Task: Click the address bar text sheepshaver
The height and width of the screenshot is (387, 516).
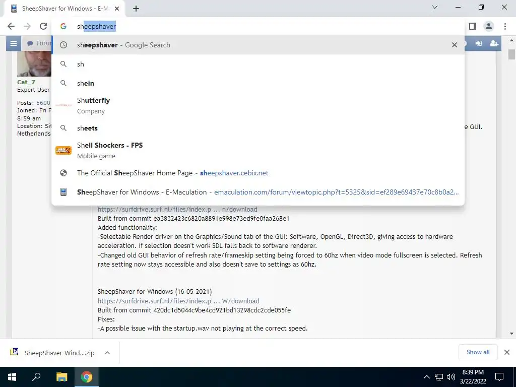Action: coord(96,26)
